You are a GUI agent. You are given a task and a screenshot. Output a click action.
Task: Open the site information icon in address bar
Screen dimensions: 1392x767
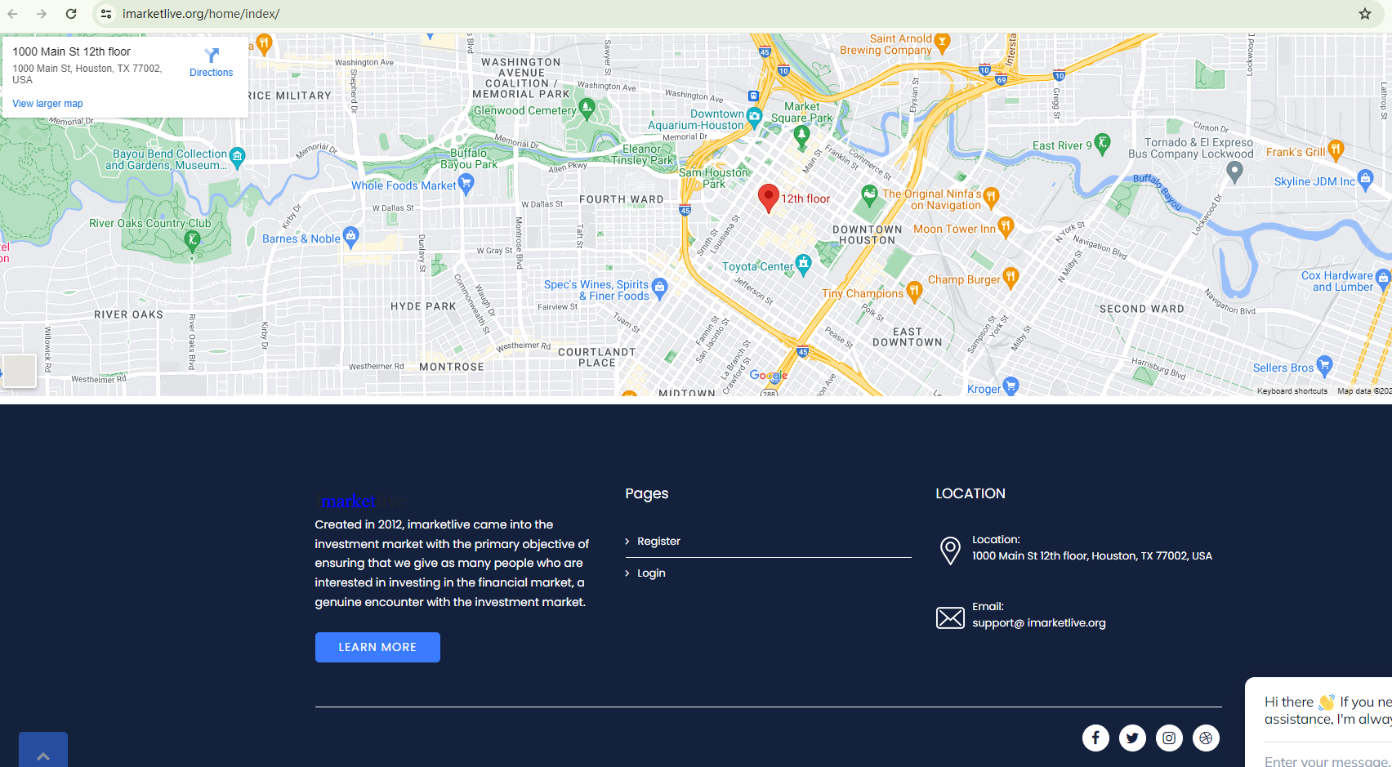click(x=106, y=14)
